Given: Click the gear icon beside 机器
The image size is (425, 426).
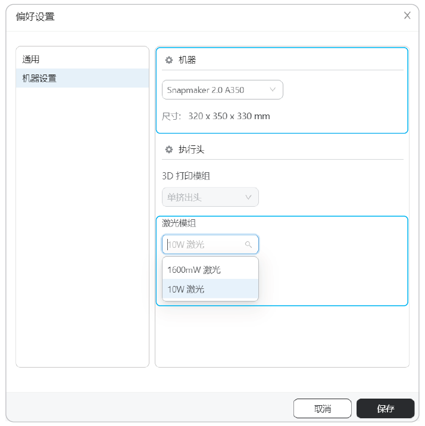Looking at the screenshot, I should coord(169,60).
